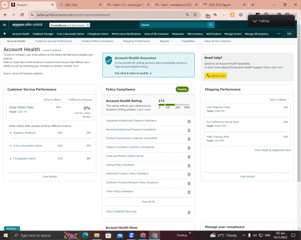
Task: Open the Mail app from the taskbar
Action: click(120, 235)
